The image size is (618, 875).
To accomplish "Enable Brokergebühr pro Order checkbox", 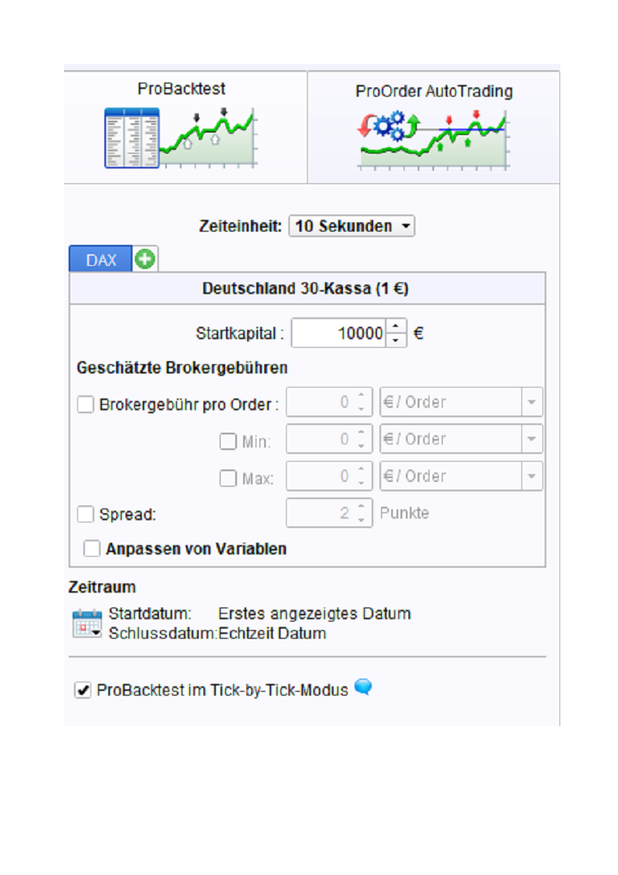I will click(x=86, y=404).
